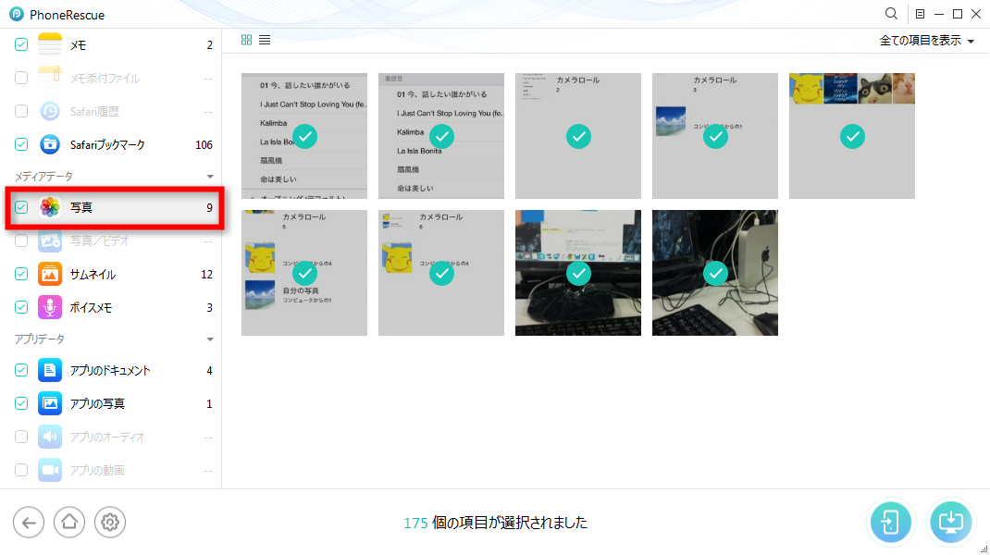Select the Photos flower icon

point(50,207)
